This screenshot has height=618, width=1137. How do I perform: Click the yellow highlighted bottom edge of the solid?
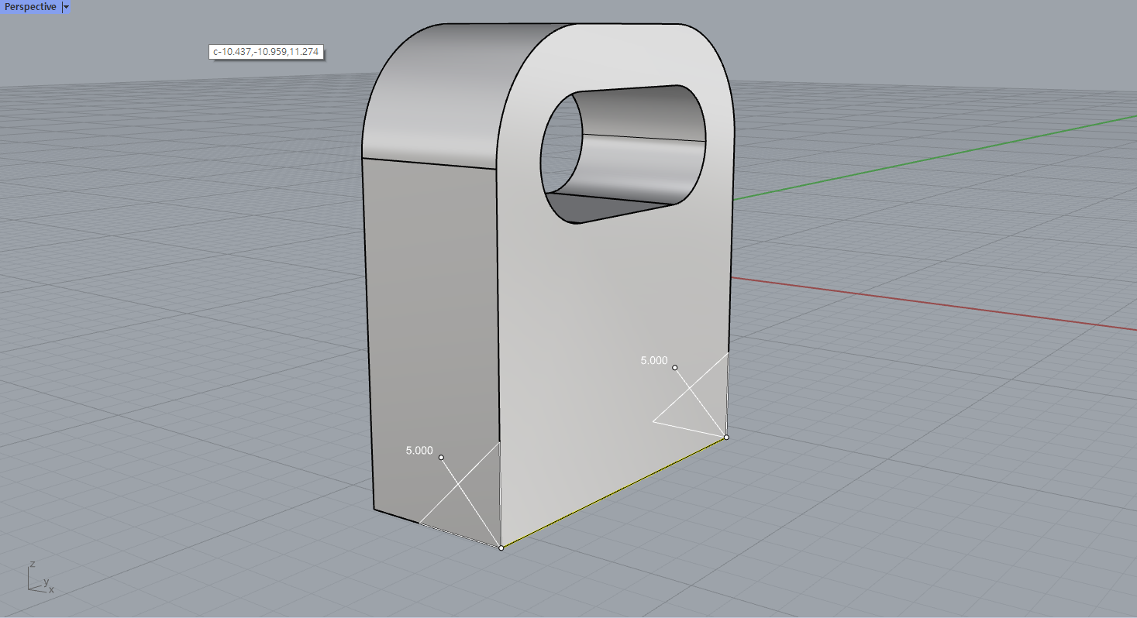tap(614, 493)
